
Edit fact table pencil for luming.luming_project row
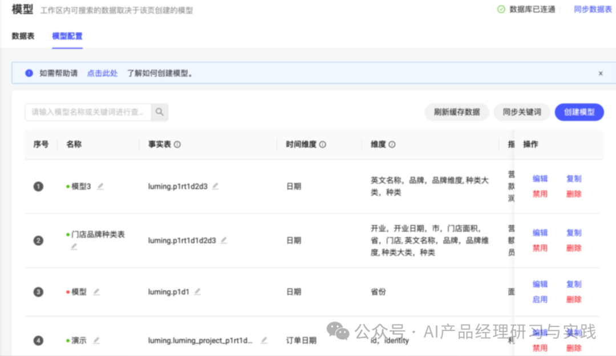(264, 340)
